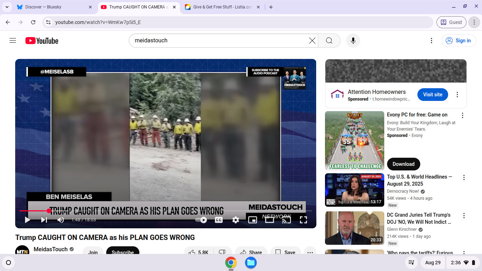Click the Democracy Now! channel name
Viewport: 482px width, 271px height.
tap(403, 191)
